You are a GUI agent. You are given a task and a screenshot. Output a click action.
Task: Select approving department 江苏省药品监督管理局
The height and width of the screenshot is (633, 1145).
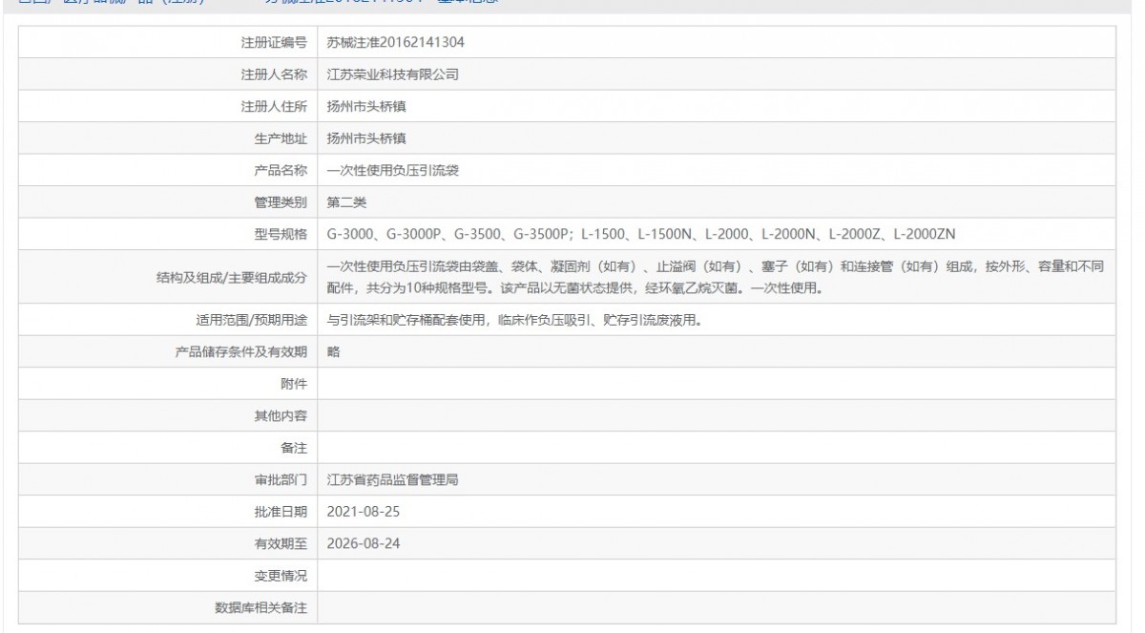(392, 479)
